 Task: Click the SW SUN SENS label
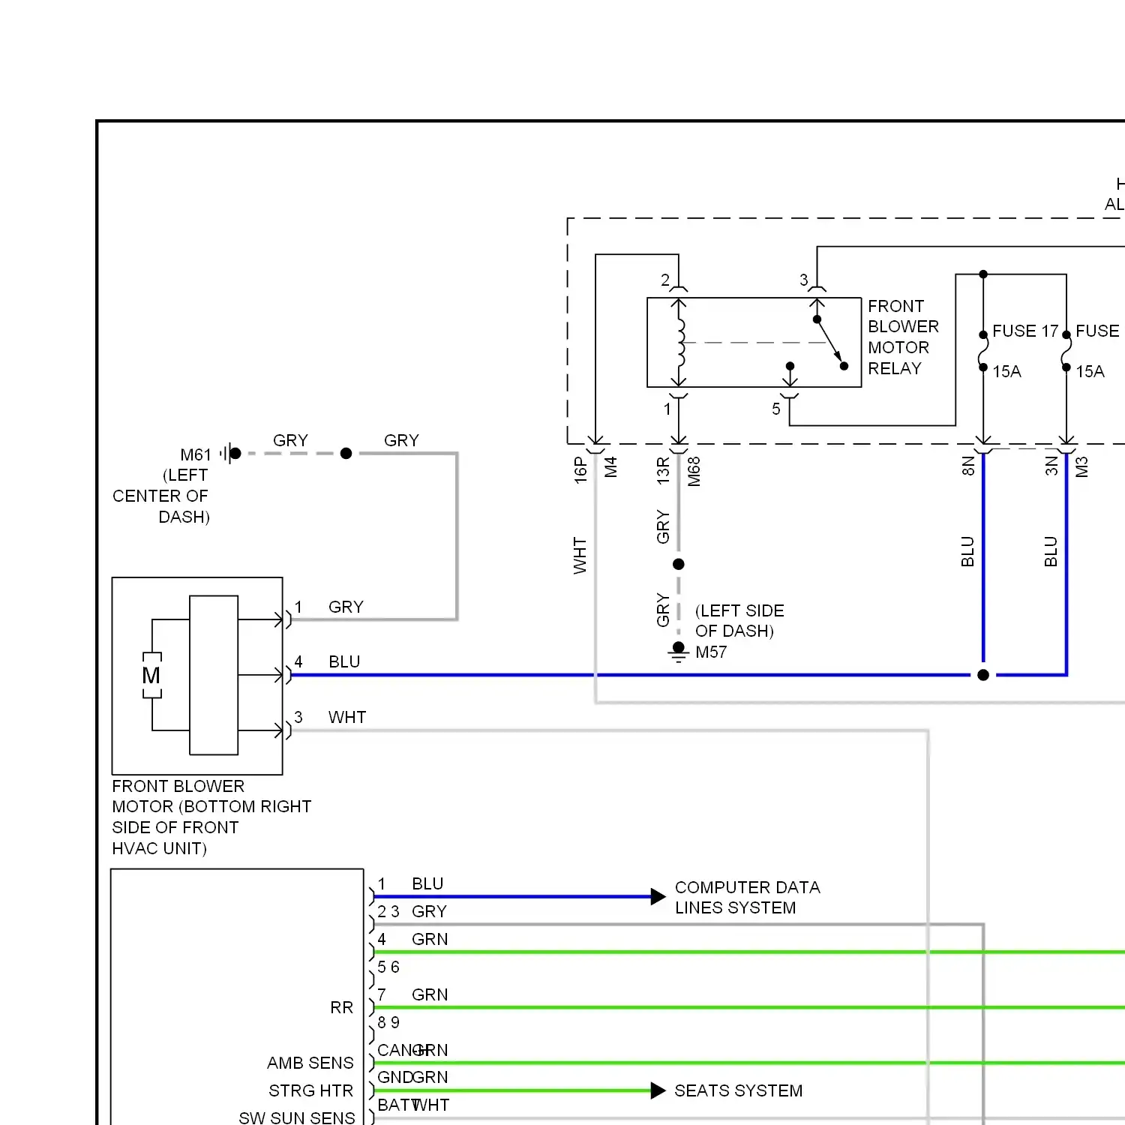[297, 1117]
